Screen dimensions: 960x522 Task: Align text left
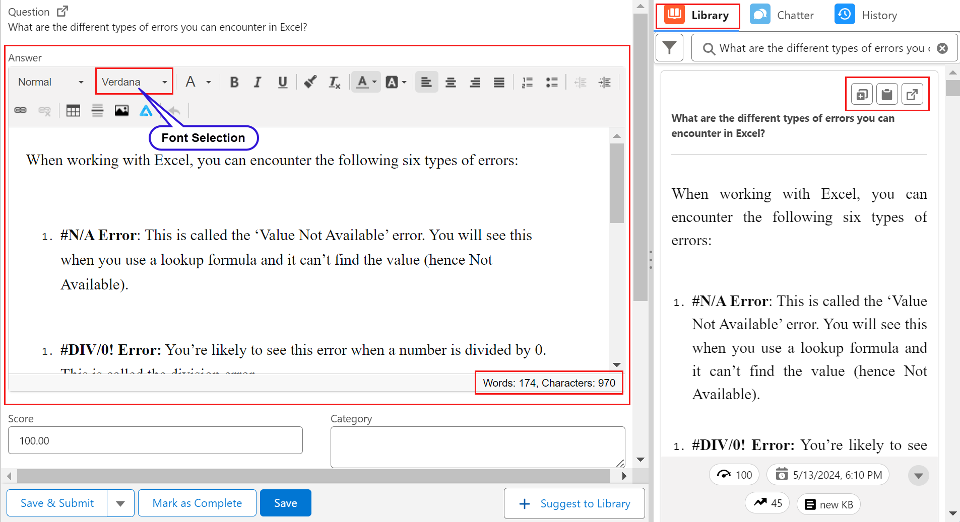(426, 82)
